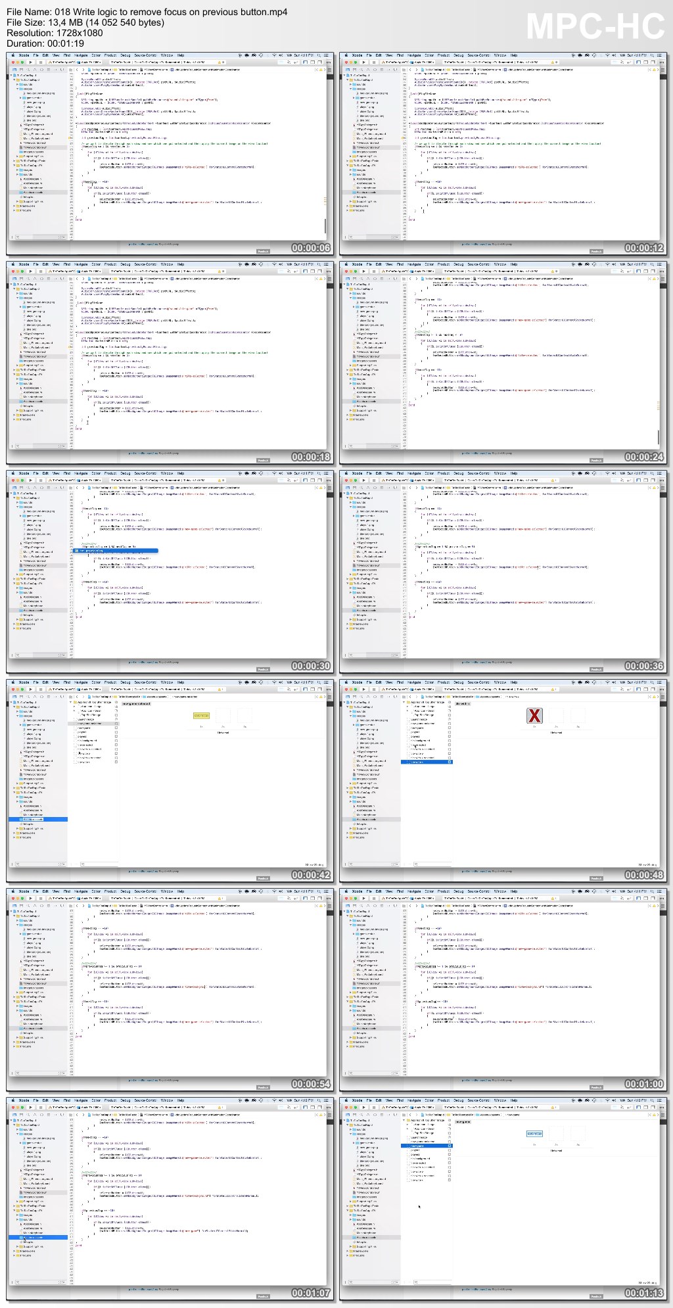Click the red X image asset in the 00:00:48 frame
673x1308 pixels.
[534, 716]
